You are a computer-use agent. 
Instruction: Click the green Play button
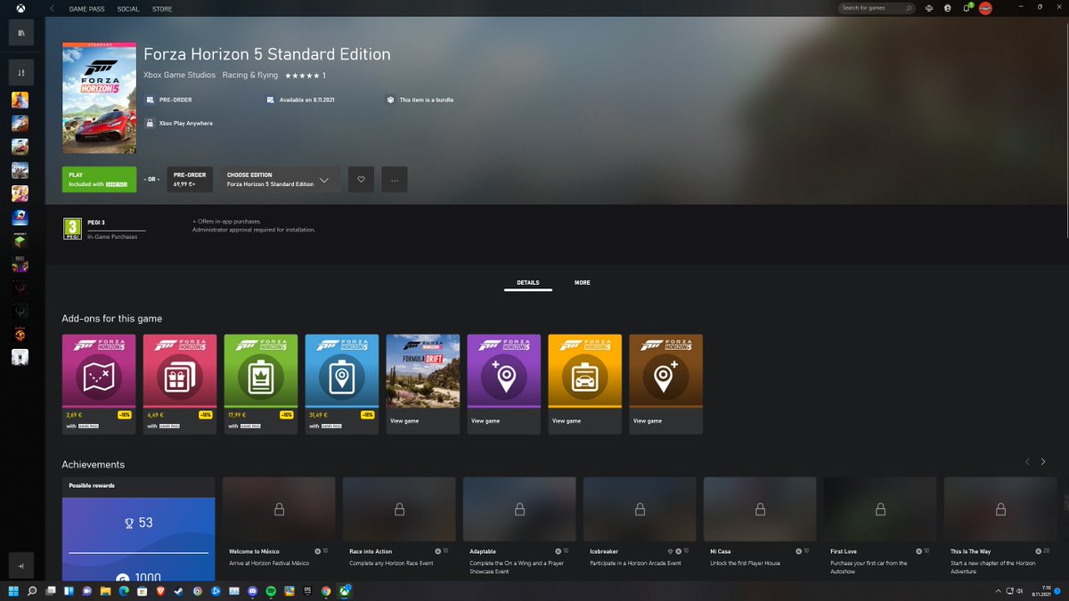pyautogui.click(x=99, y=179)
